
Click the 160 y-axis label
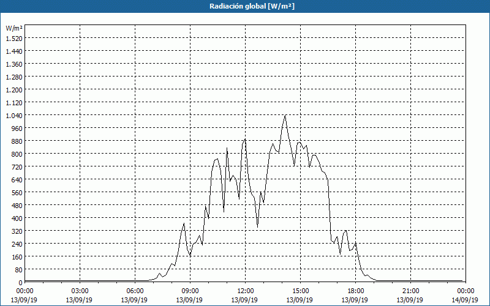click(x=17, y=256)
